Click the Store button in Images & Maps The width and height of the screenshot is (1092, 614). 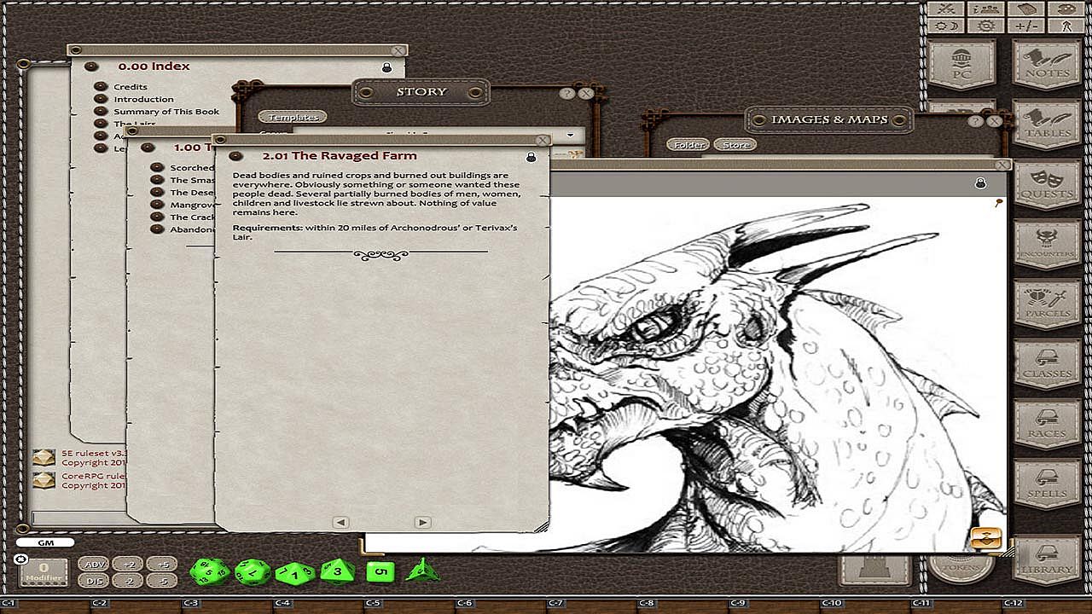[x=735, y=145]
